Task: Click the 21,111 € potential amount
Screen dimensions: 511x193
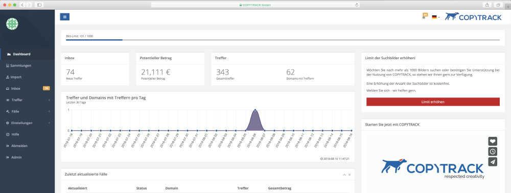Action: [156, 73]
